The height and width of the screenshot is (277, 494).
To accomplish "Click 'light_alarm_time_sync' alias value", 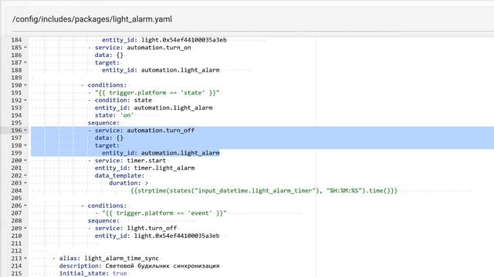I will click(x=122, y=259).
